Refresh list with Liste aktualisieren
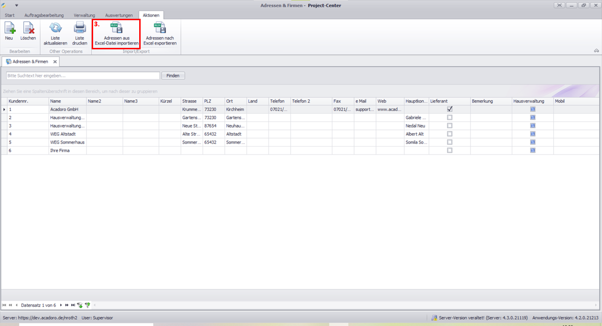Screen dimensions: 602x326 tap(55, 33)
